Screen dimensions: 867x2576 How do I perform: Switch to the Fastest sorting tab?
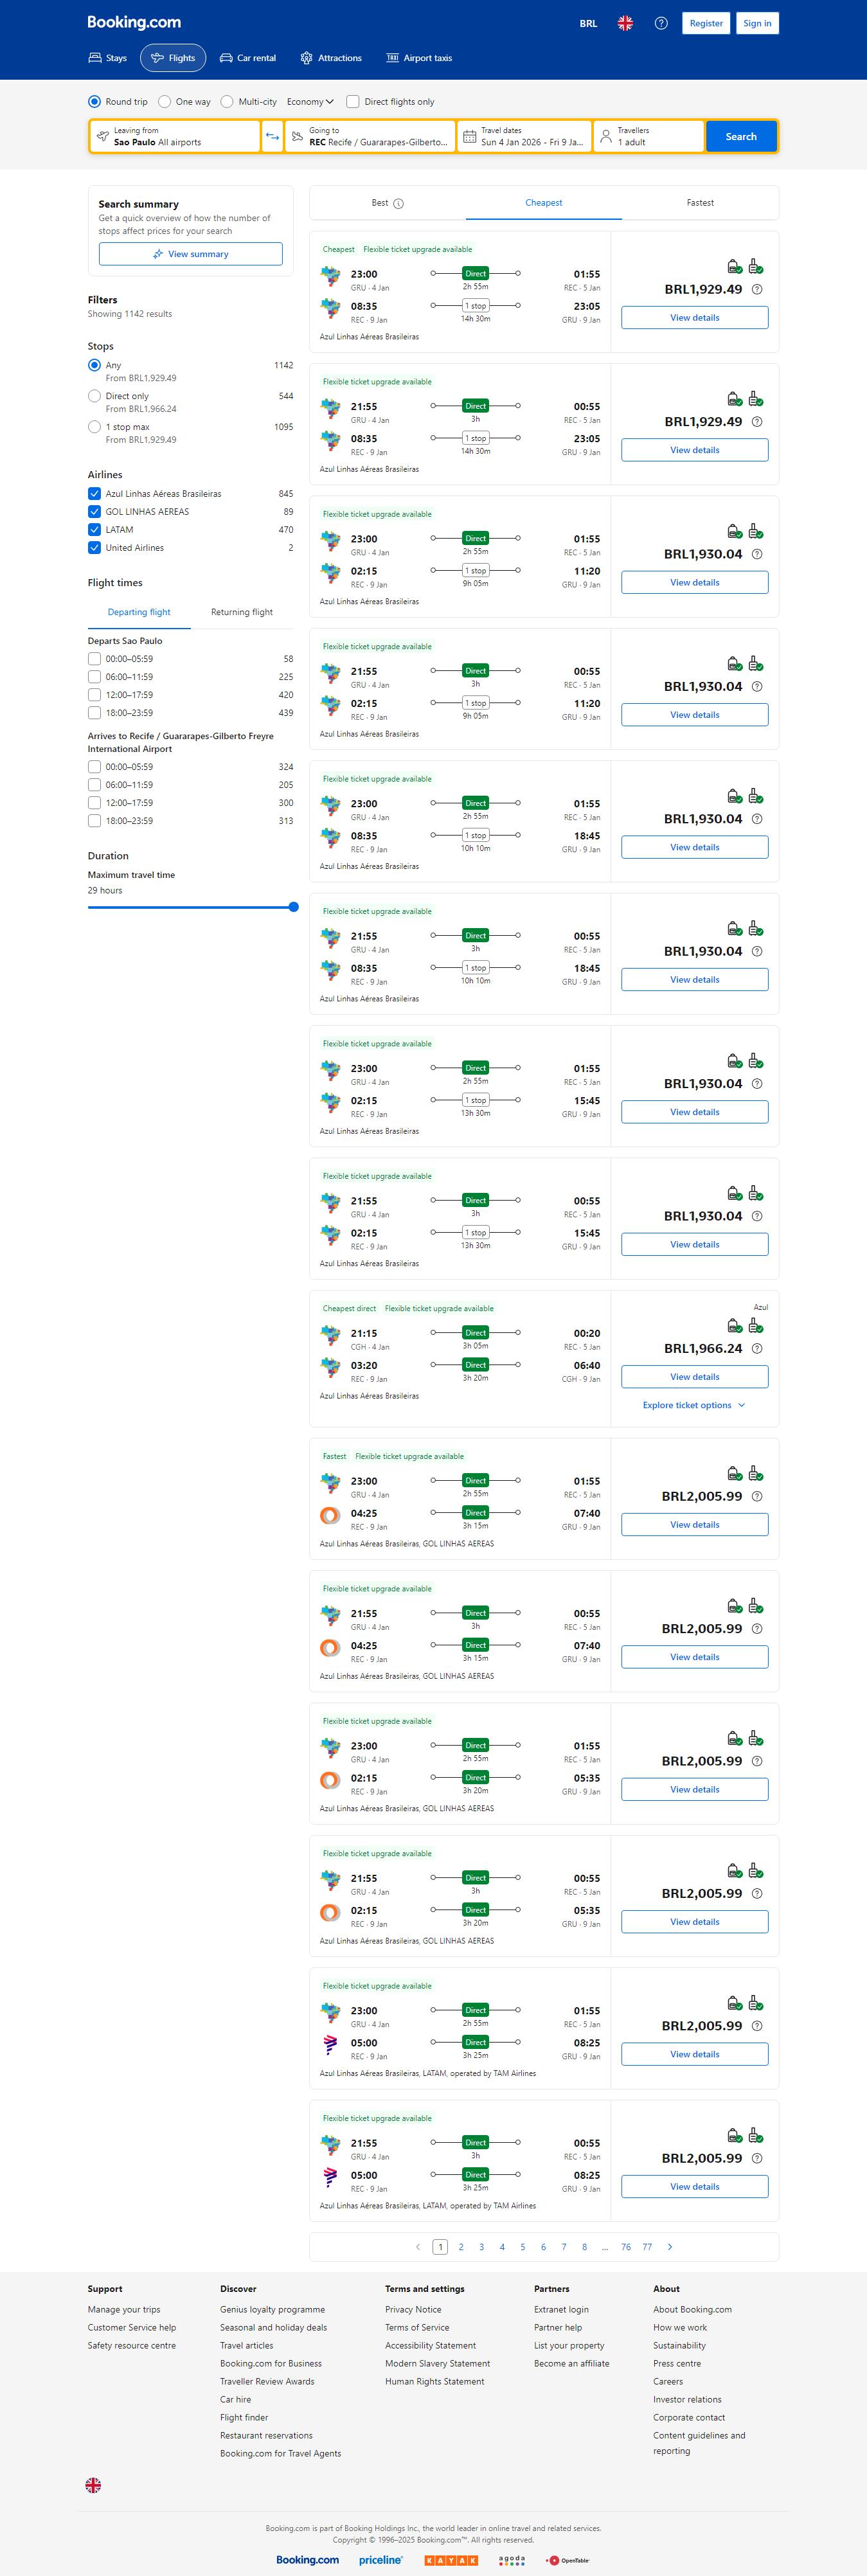[700, 203]
